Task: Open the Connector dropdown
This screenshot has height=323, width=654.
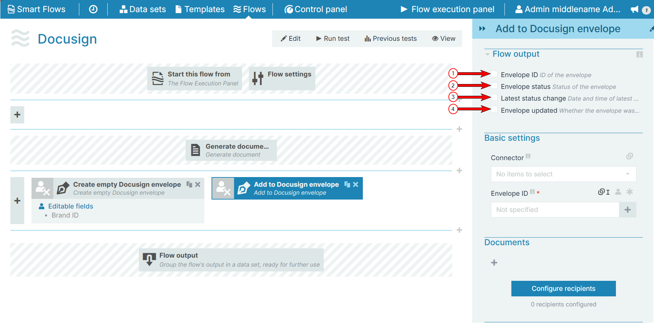Action: tap(563, 174)
